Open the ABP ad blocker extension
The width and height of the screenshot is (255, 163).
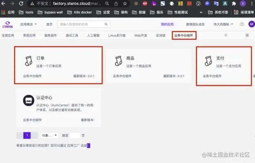pos(145,3)
